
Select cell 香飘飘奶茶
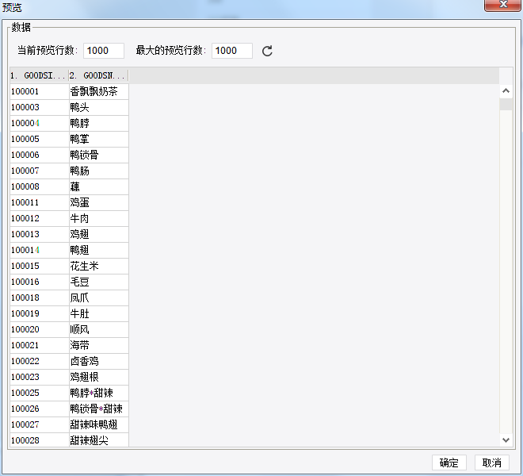tap(99, 91)
